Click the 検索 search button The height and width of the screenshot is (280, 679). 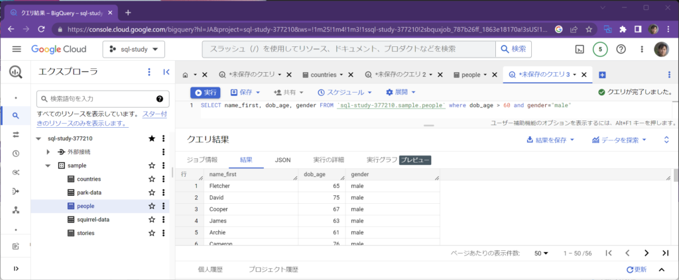[514, 49]
